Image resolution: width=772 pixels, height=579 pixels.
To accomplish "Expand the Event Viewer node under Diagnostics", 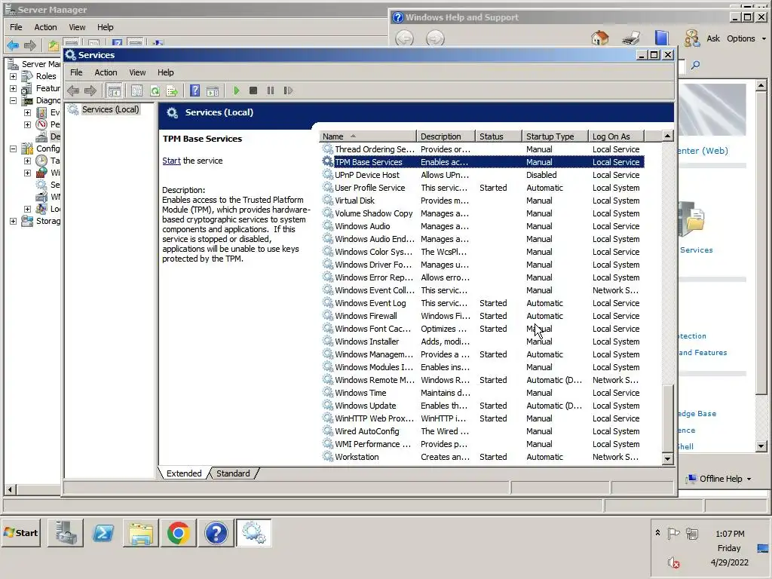I will (28, 113).
